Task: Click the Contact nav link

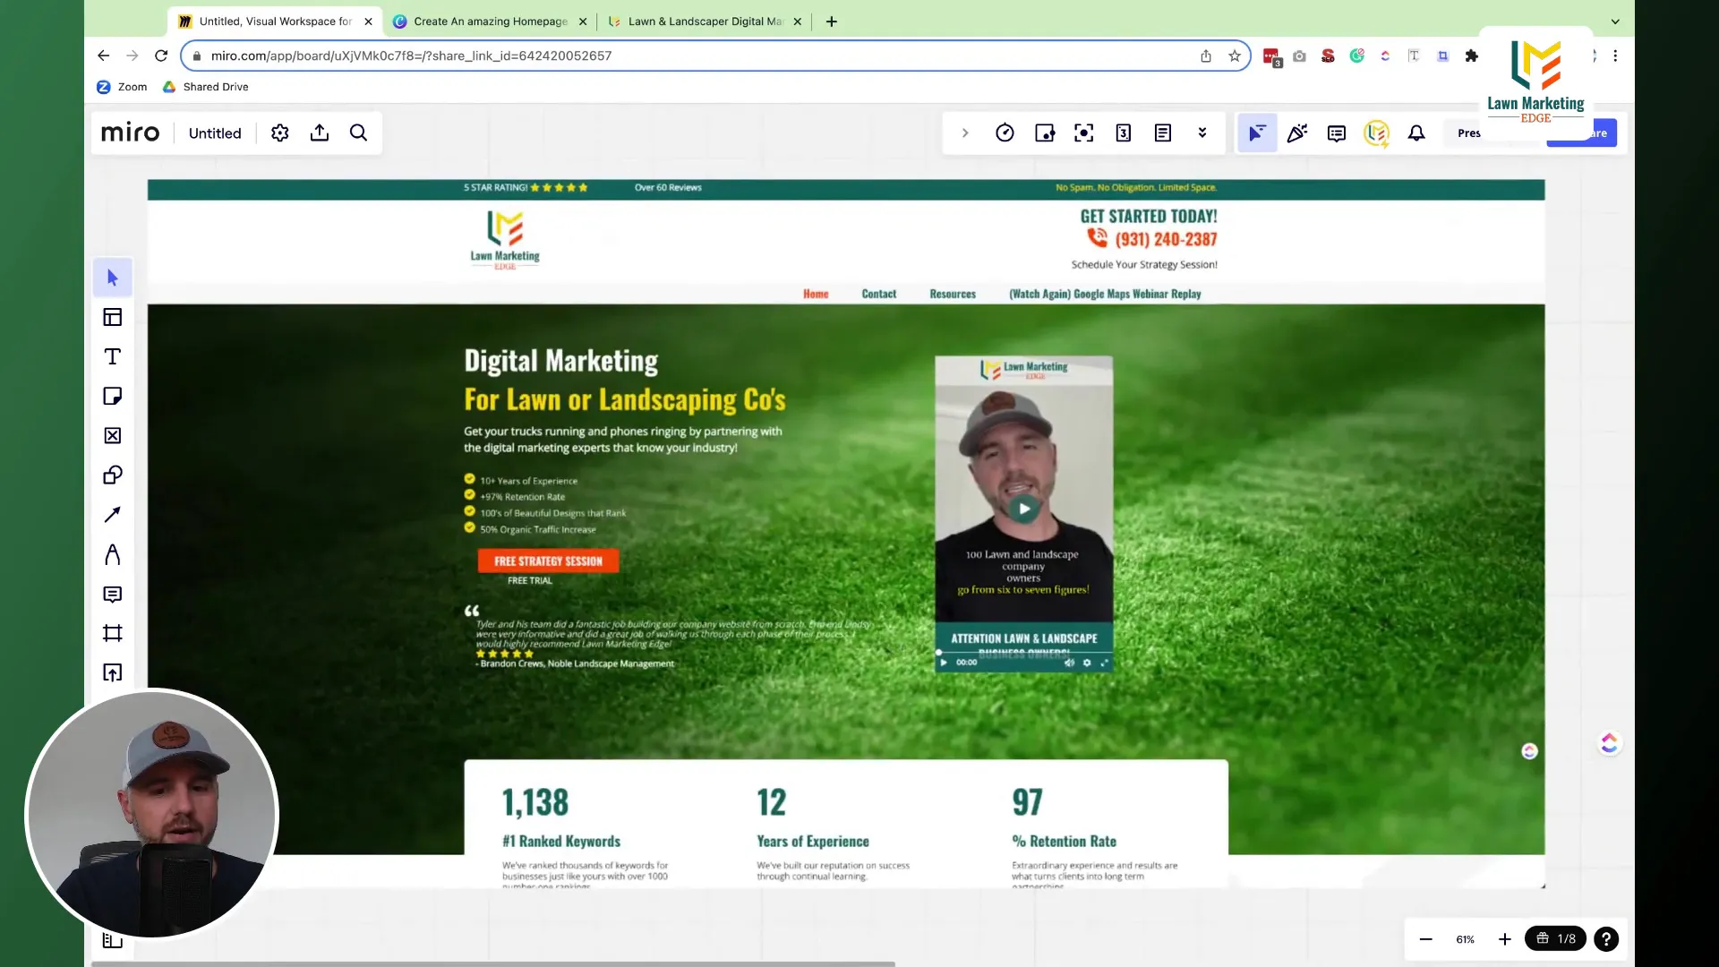Action: (x=878, y=294)
